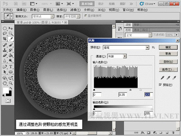Screen dimensions: 181x136
Task: Select the Magic Wand tool
Action: (11, 33)
